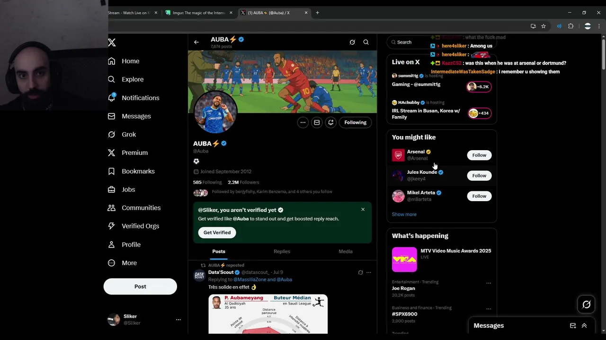The height and width of the screenshot is (340, 606).
Task: Open the Aubameyang stats image
Action: coord(268,314)
